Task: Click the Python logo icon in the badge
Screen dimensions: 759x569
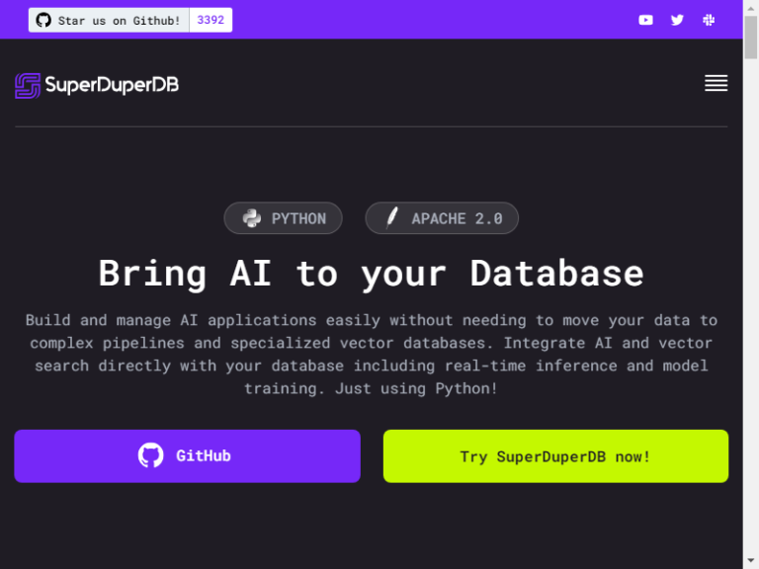Action: pos(252,218)
